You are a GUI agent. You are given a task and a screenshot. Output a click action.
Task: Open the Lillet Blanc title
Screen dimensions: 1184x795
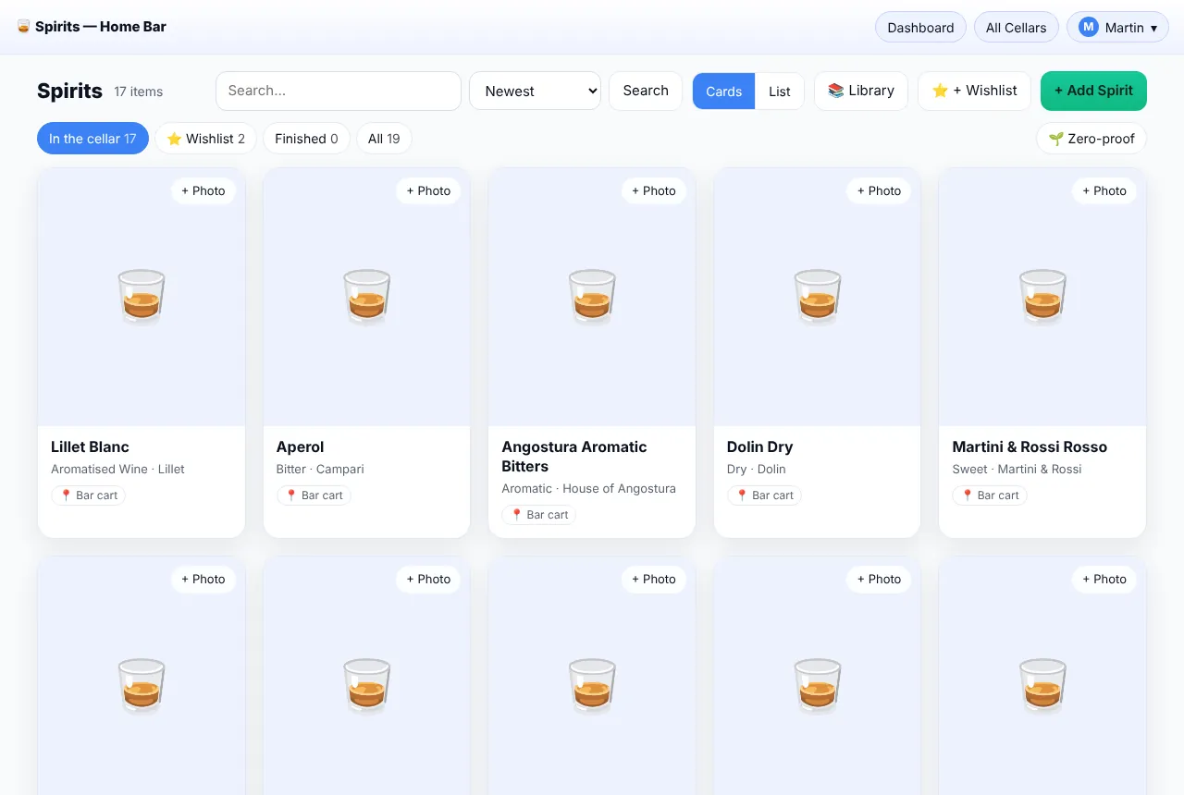click(x=90, y=446)
